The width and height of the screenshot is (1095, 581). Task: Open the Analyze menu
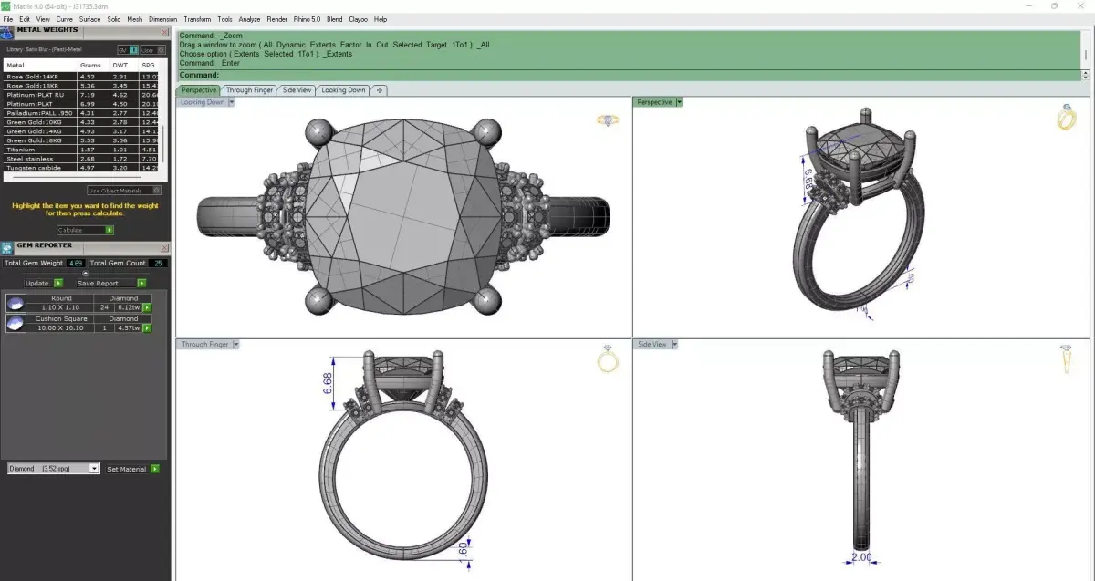coord(249,19)
